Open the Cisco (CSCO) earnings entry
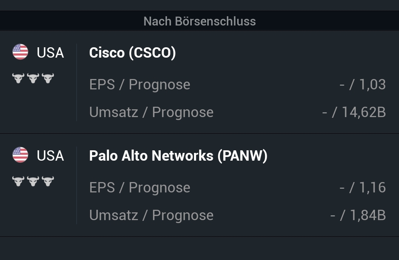 [132, 53]
